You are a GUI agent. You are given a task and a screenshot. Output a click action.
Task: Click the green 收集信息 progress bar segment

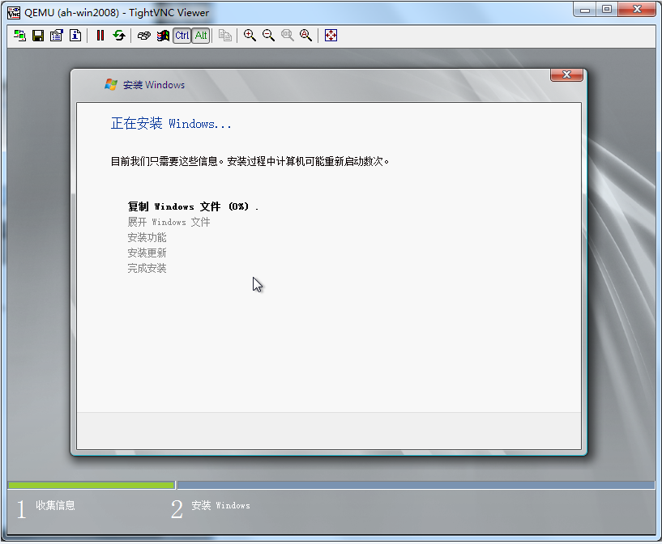pos(91,485)
